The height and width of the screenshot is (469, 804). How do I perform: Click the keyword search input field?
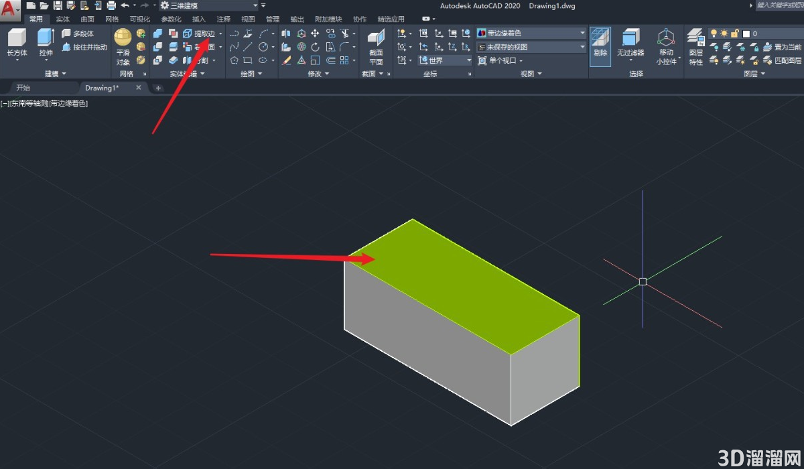[x=779, y=5]
